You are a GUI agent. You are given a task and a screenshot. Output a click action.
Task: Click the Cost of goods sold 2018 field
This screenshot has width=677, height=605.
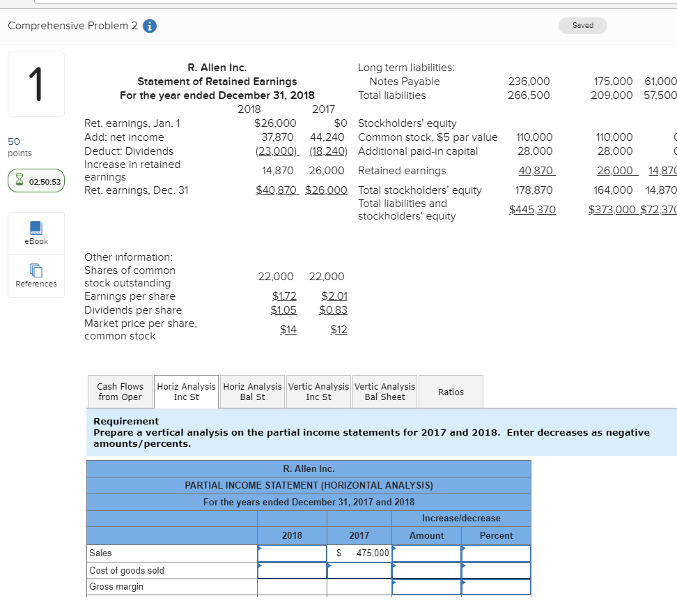pos(292,569)
